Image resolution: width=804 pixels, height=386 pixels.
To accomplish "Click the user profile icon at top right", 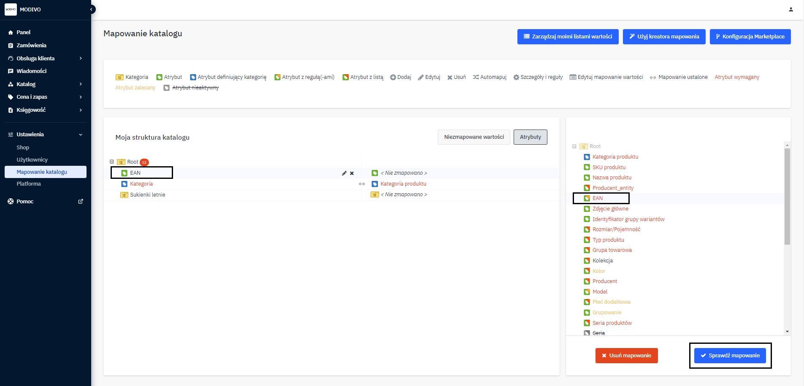I will point(790,9).
